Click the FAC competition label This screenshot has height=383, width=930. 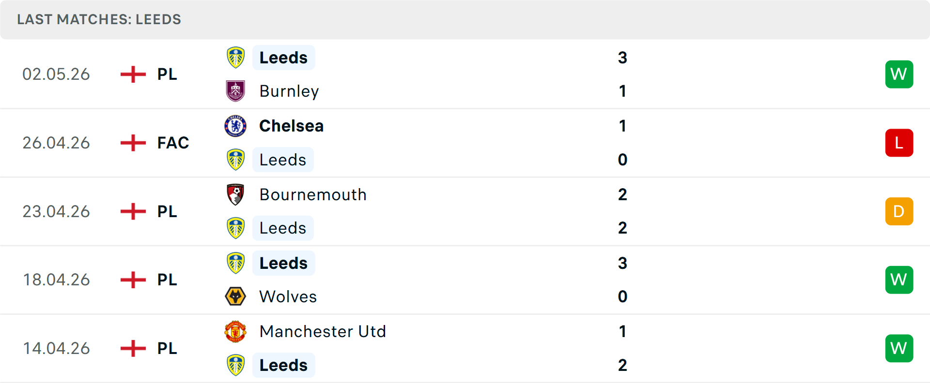tap(173, 143)
